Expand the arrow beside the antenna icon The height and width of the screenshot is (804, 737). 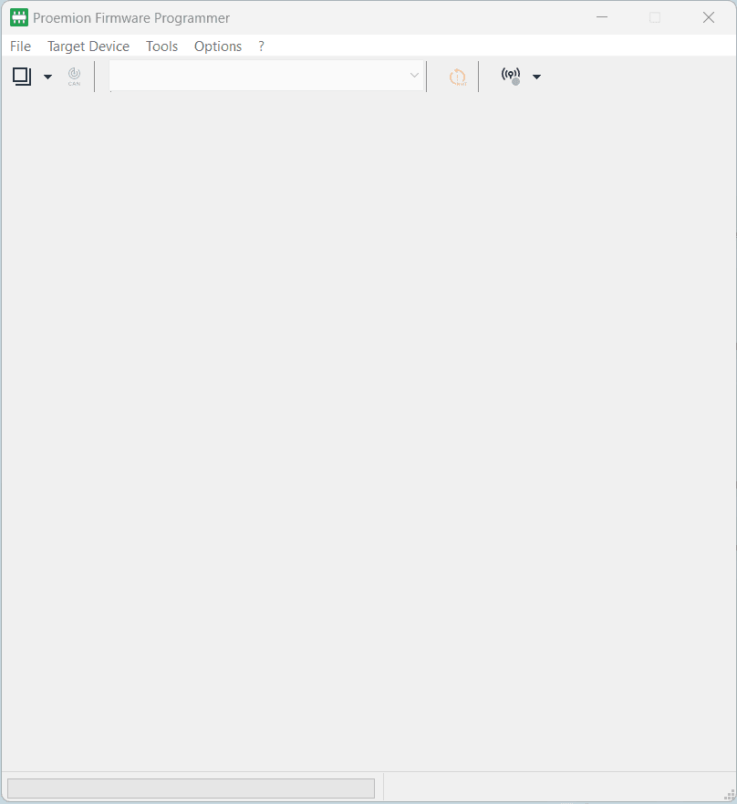coord(536,77)
